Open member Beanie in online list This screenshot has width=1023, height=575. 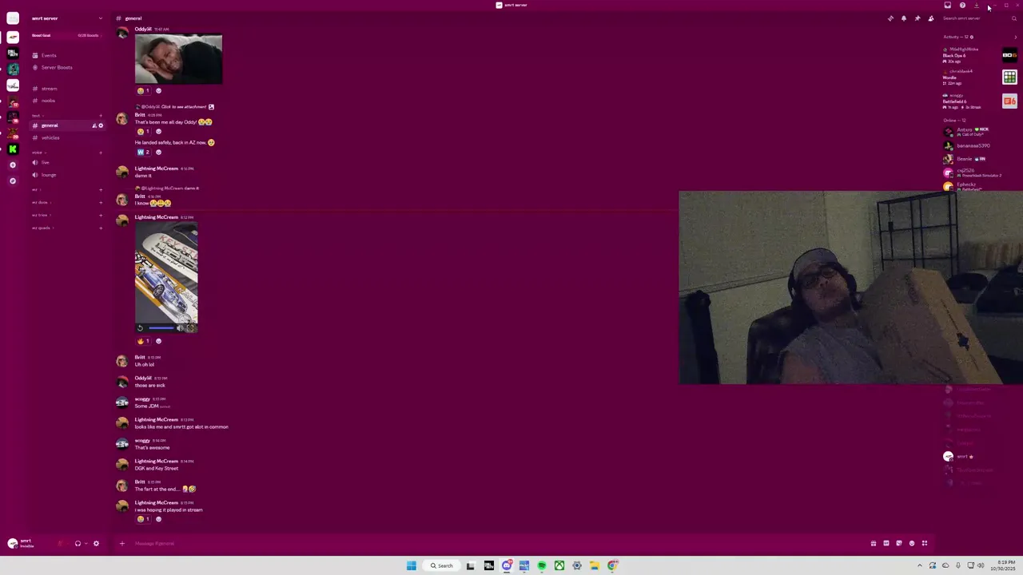[979, 159]
